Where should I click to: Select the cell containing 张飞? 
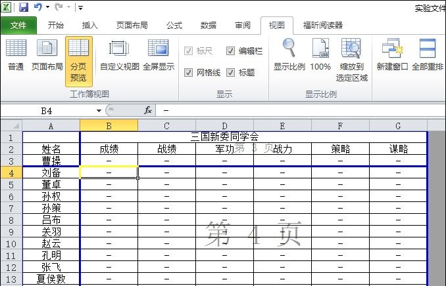51,267
